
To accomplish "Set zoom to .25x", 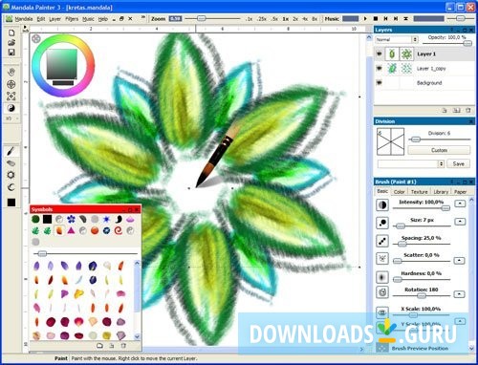I will coord(262,19).
